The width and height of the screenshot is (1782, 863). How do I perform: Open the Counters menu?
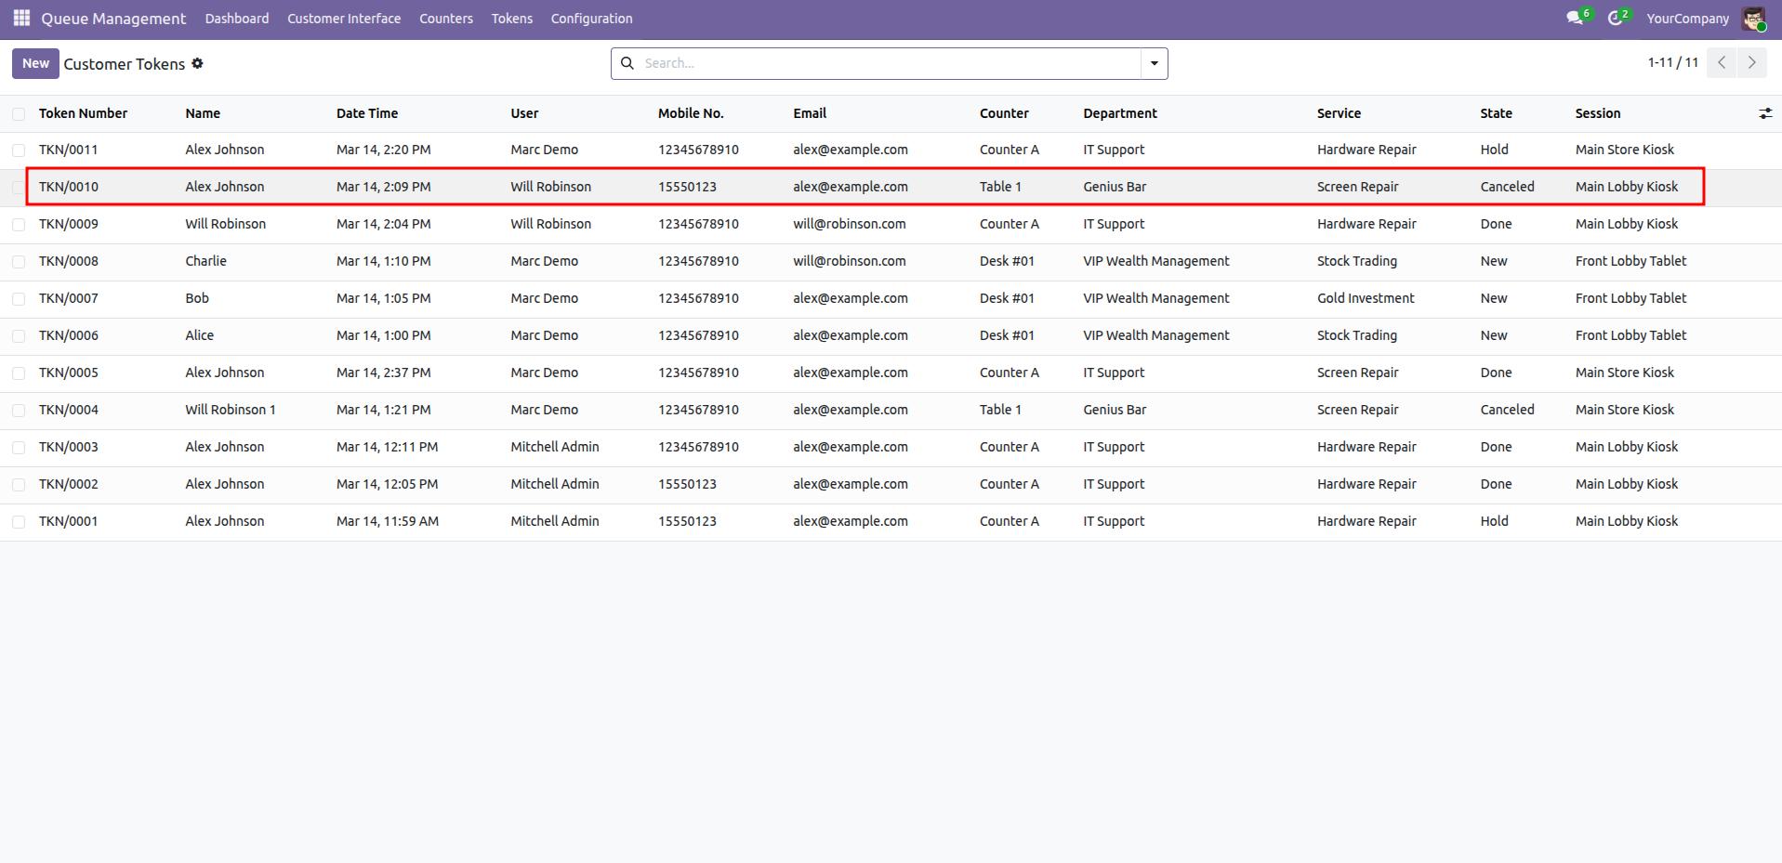(x=446, y=19)
